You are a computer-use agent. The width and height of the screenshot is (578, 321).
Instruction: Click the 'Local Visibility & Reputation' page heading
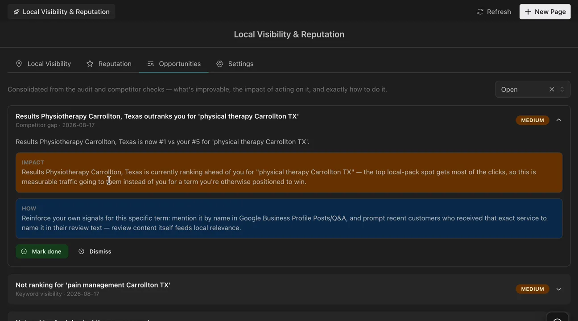pyautogui.click(x=289, y=34)
